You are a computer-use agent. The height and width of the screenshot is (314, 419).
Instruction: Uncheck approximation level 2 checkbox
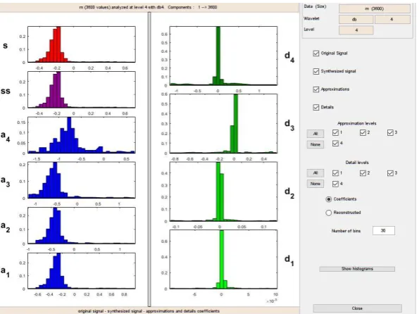coord(363,132)
